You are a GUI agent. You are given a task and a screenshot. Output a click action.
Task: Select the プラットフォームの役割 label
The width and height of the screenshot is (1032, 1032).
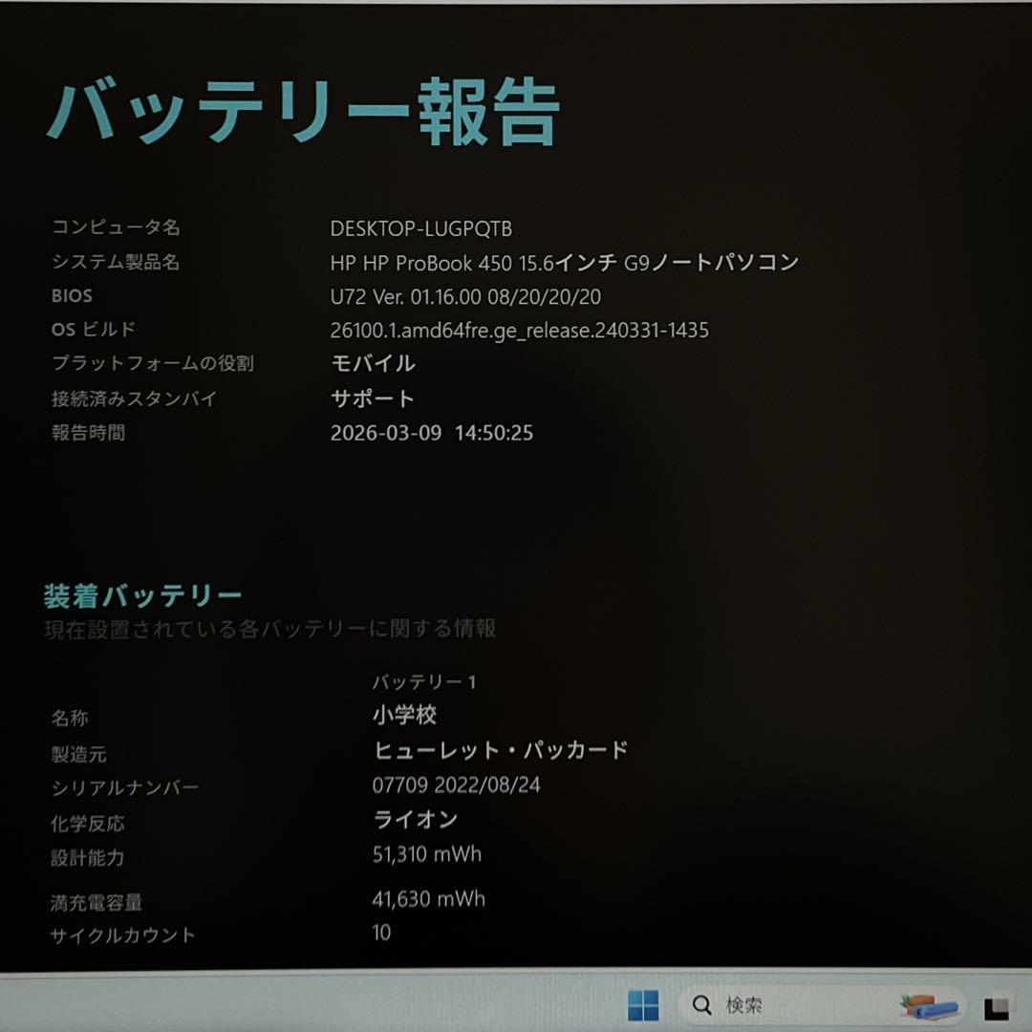(x=153, y=363)
